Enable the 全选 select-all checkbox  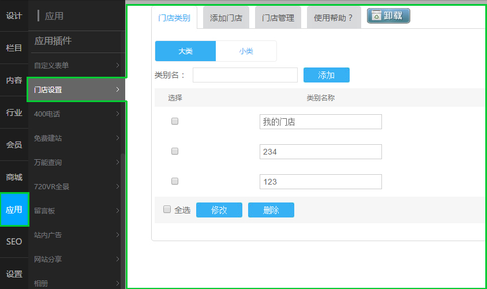coord(167,209)
